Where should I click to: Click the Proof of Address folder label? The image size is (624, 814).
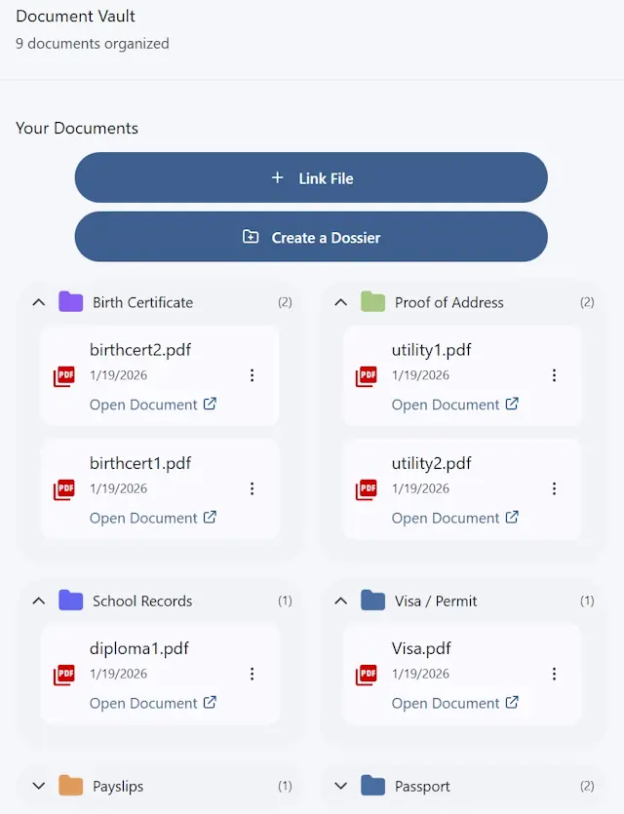[449, 302]
